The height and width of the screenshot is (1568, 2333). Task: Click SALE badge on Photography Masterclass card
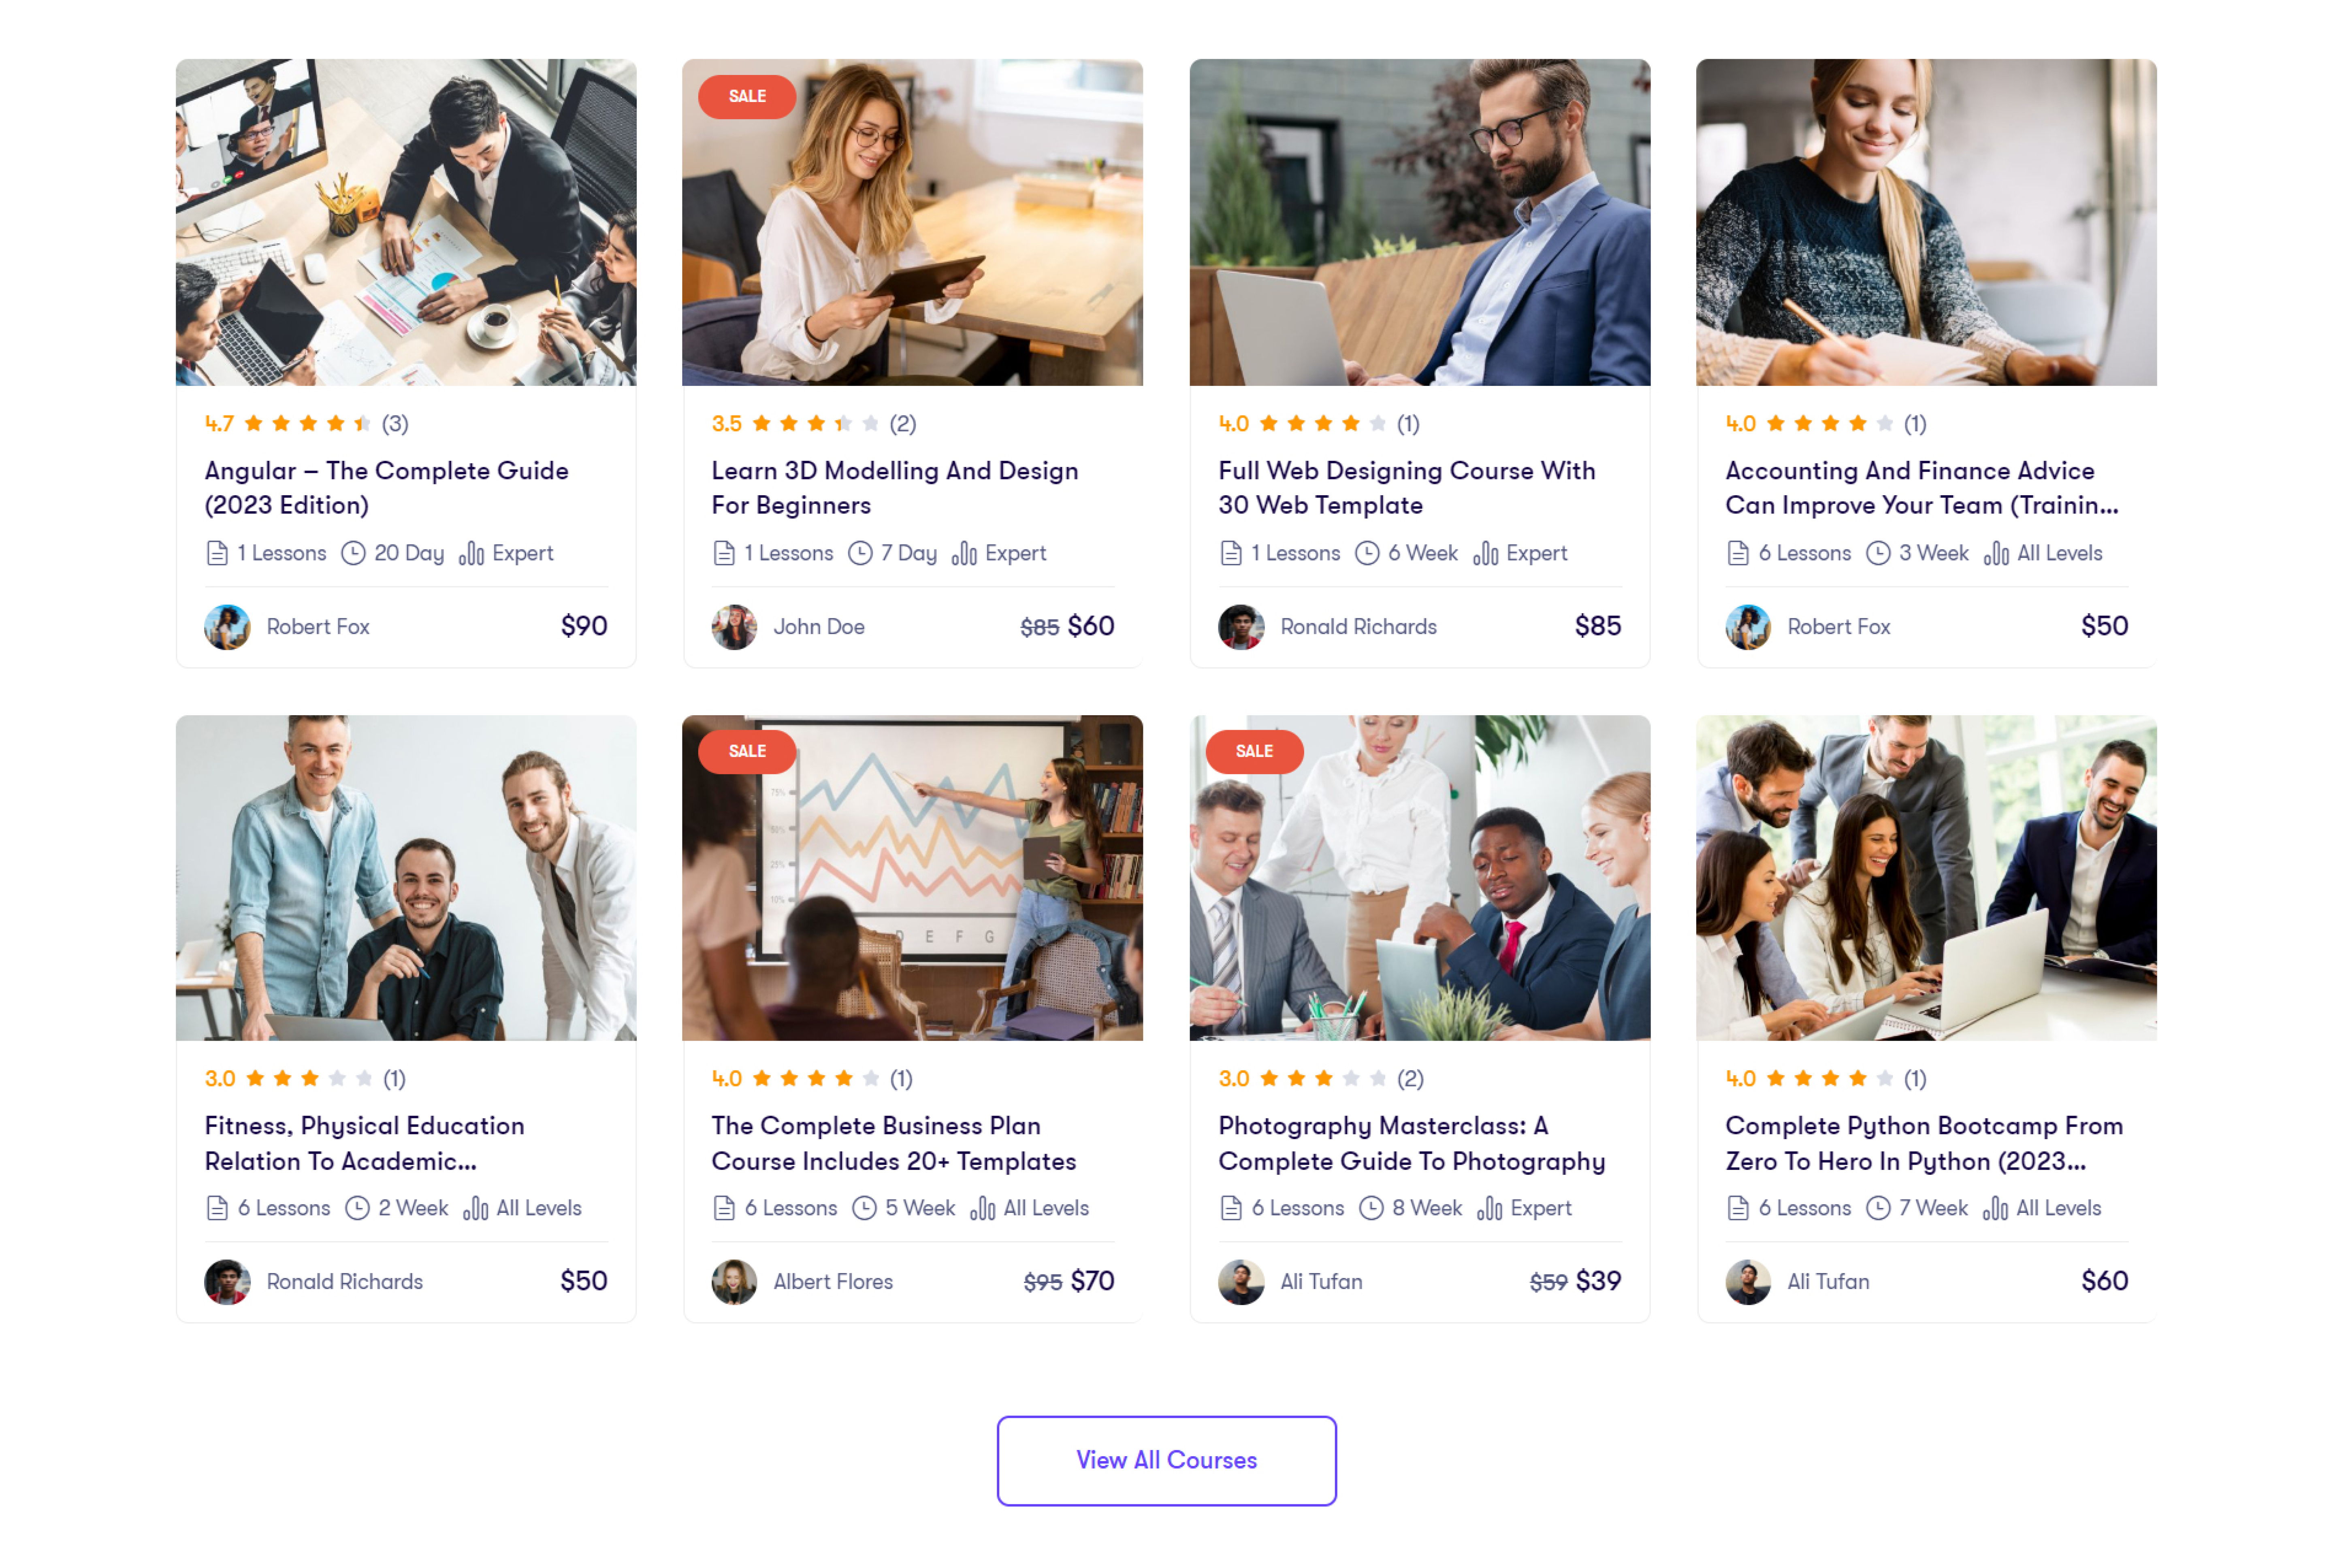click(1254, 751)
